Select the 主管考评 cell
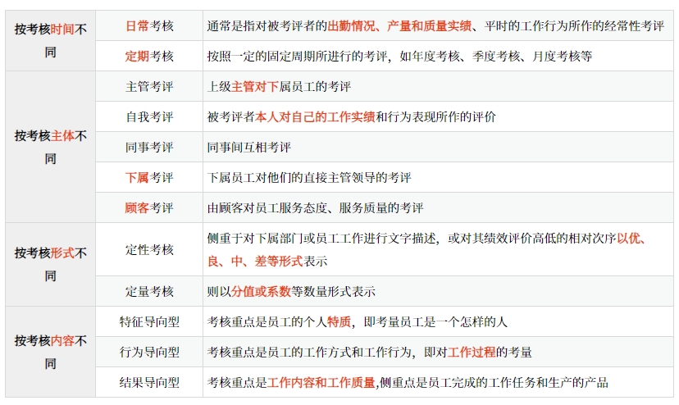Viewport: 679px width, 405px height. click(x=149, y=87)
